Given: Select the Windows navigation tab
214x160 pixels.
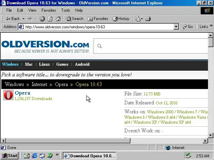Looking at the screenshot, I should [x=10, y=64].
